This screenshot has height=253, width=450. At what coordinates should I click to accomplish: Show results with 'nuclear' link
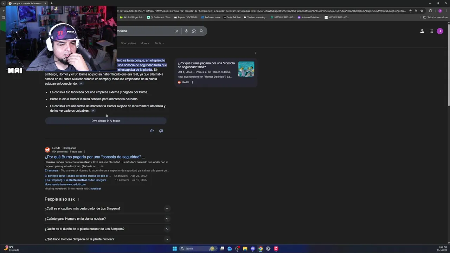pyautogui.click(x=96, y=189)
